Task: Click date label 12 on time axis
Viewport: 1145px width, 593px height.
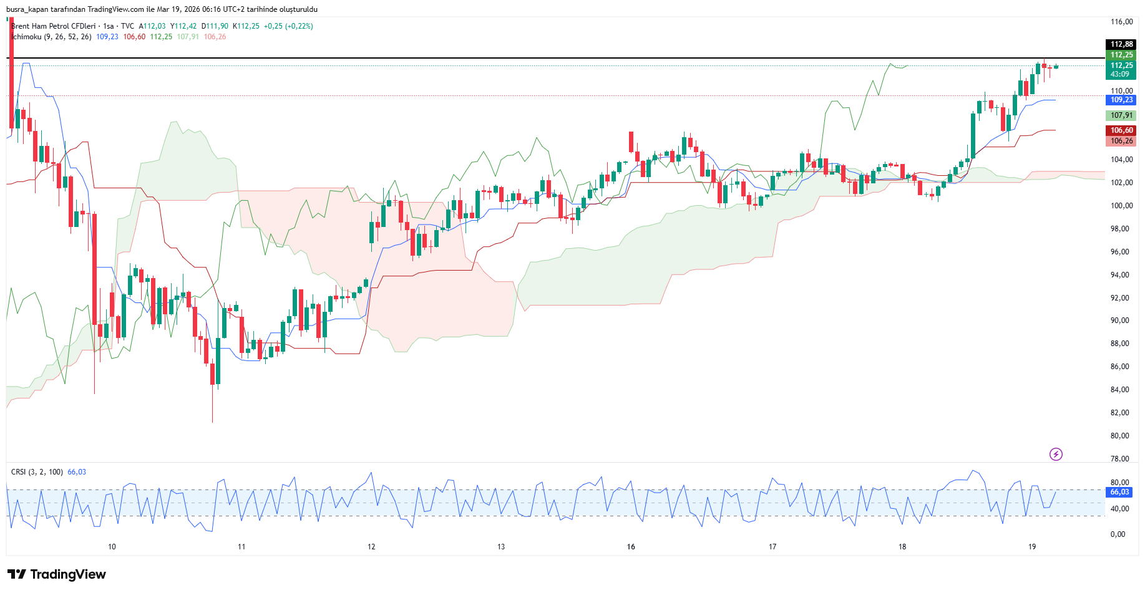Action: coord(371,547)
